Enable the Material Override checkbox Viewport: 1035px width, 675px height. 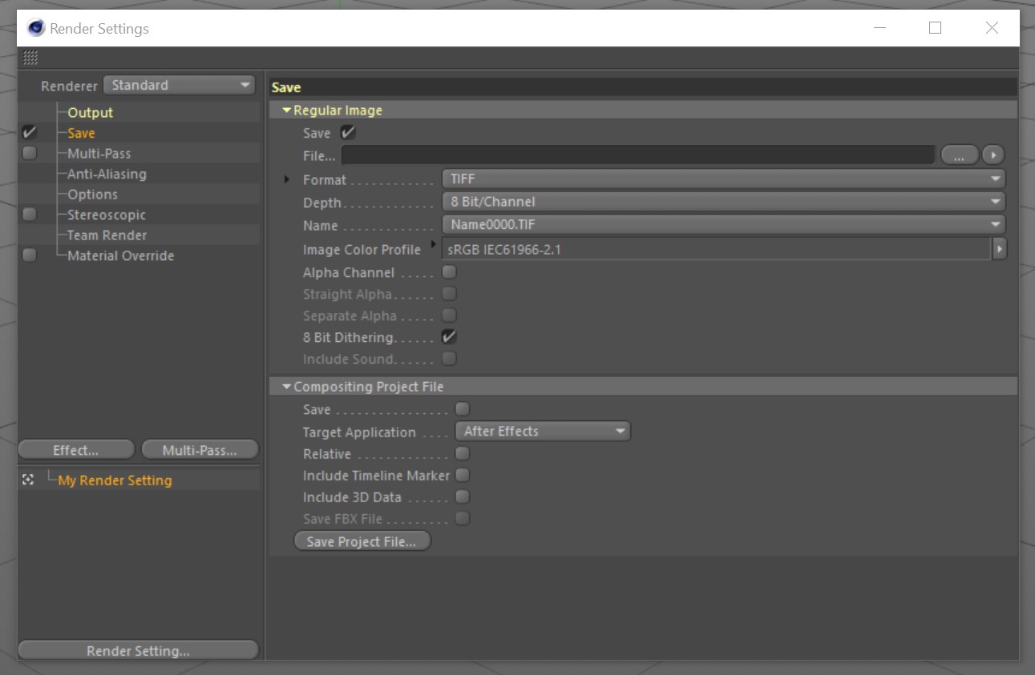point(30,255)
